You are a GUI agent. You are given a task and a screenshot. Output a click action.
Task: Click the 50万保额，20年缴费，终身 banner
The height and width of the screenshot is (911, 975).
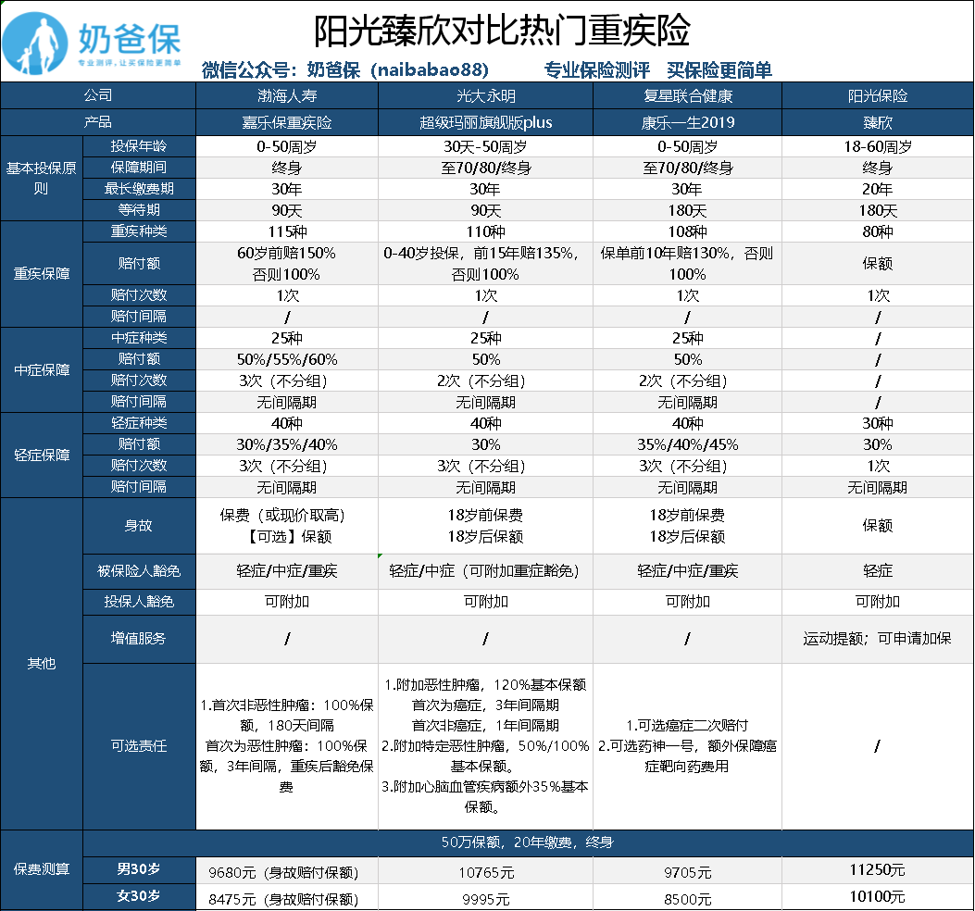(528, 842)
